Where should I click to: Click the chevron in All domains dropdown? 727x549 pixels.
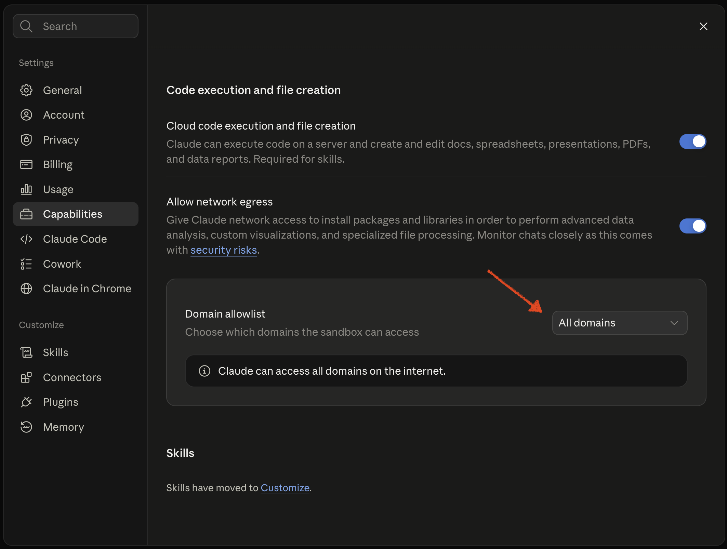674,323
